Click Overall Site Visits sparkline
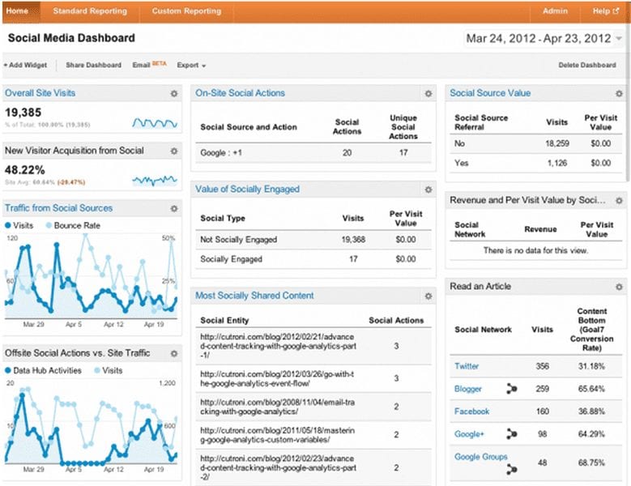This screenshot has width=631, height=486. (155, 122)
